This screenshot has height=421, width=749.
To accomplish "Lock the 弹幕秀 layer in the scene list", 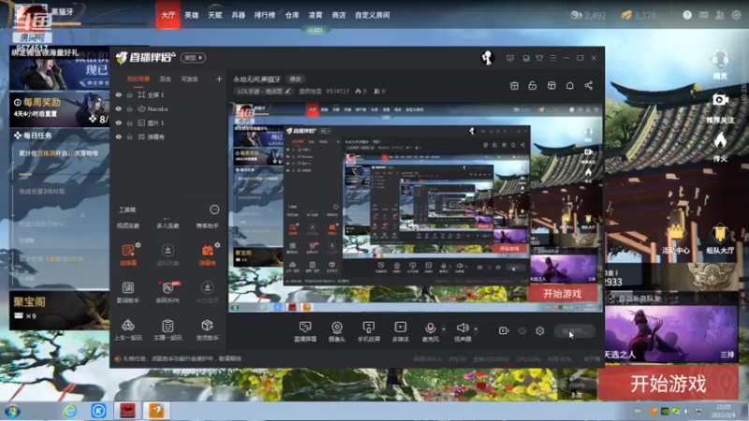I will (129, 137).
